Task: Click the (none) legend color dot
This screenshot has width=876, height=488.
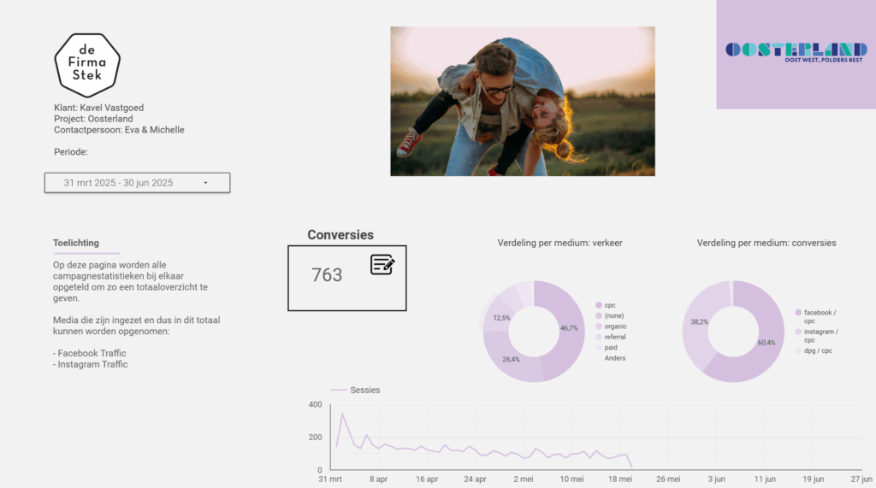Action: pos(598,316)
